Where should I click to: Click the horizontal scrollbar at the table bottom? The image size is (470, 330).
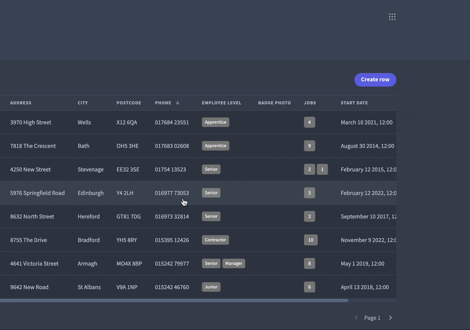[175, 300]
